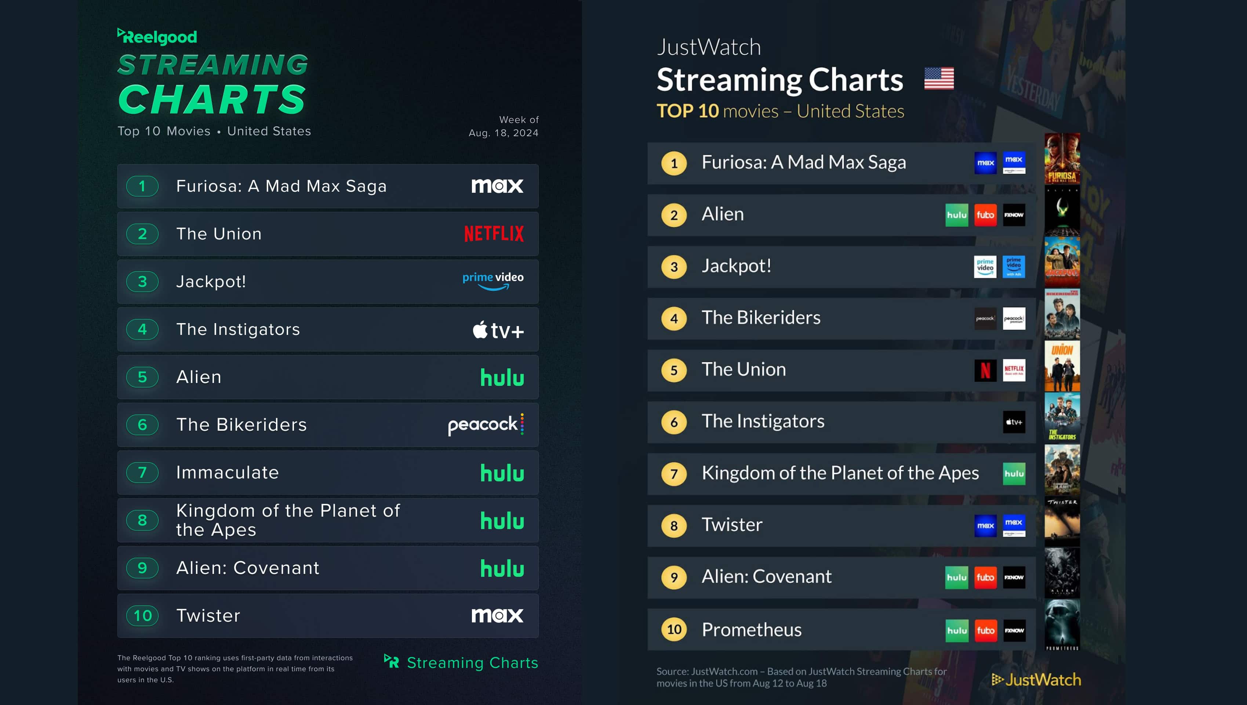Click the Fubo icon on JustWatch Alien row

pos(985,215)
